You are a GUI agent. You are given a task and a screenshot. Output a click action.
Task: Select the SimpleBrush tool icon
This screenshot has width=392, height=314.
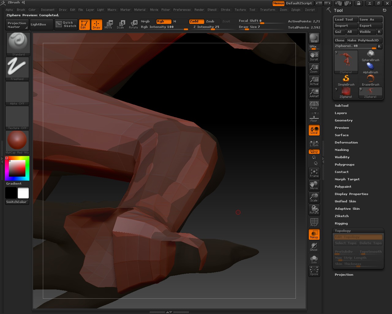coord(346,80)
